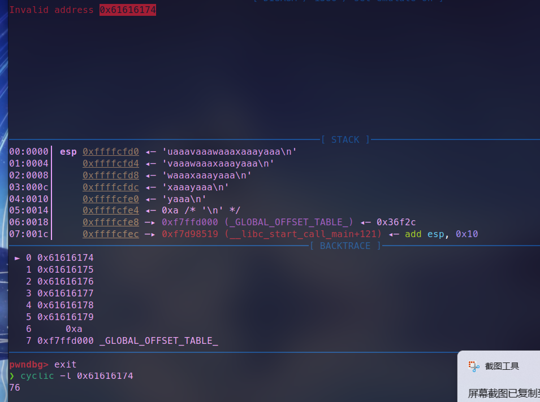
Task: Select stack address 0xffffcfd4
Action: [x=111, y=163]
